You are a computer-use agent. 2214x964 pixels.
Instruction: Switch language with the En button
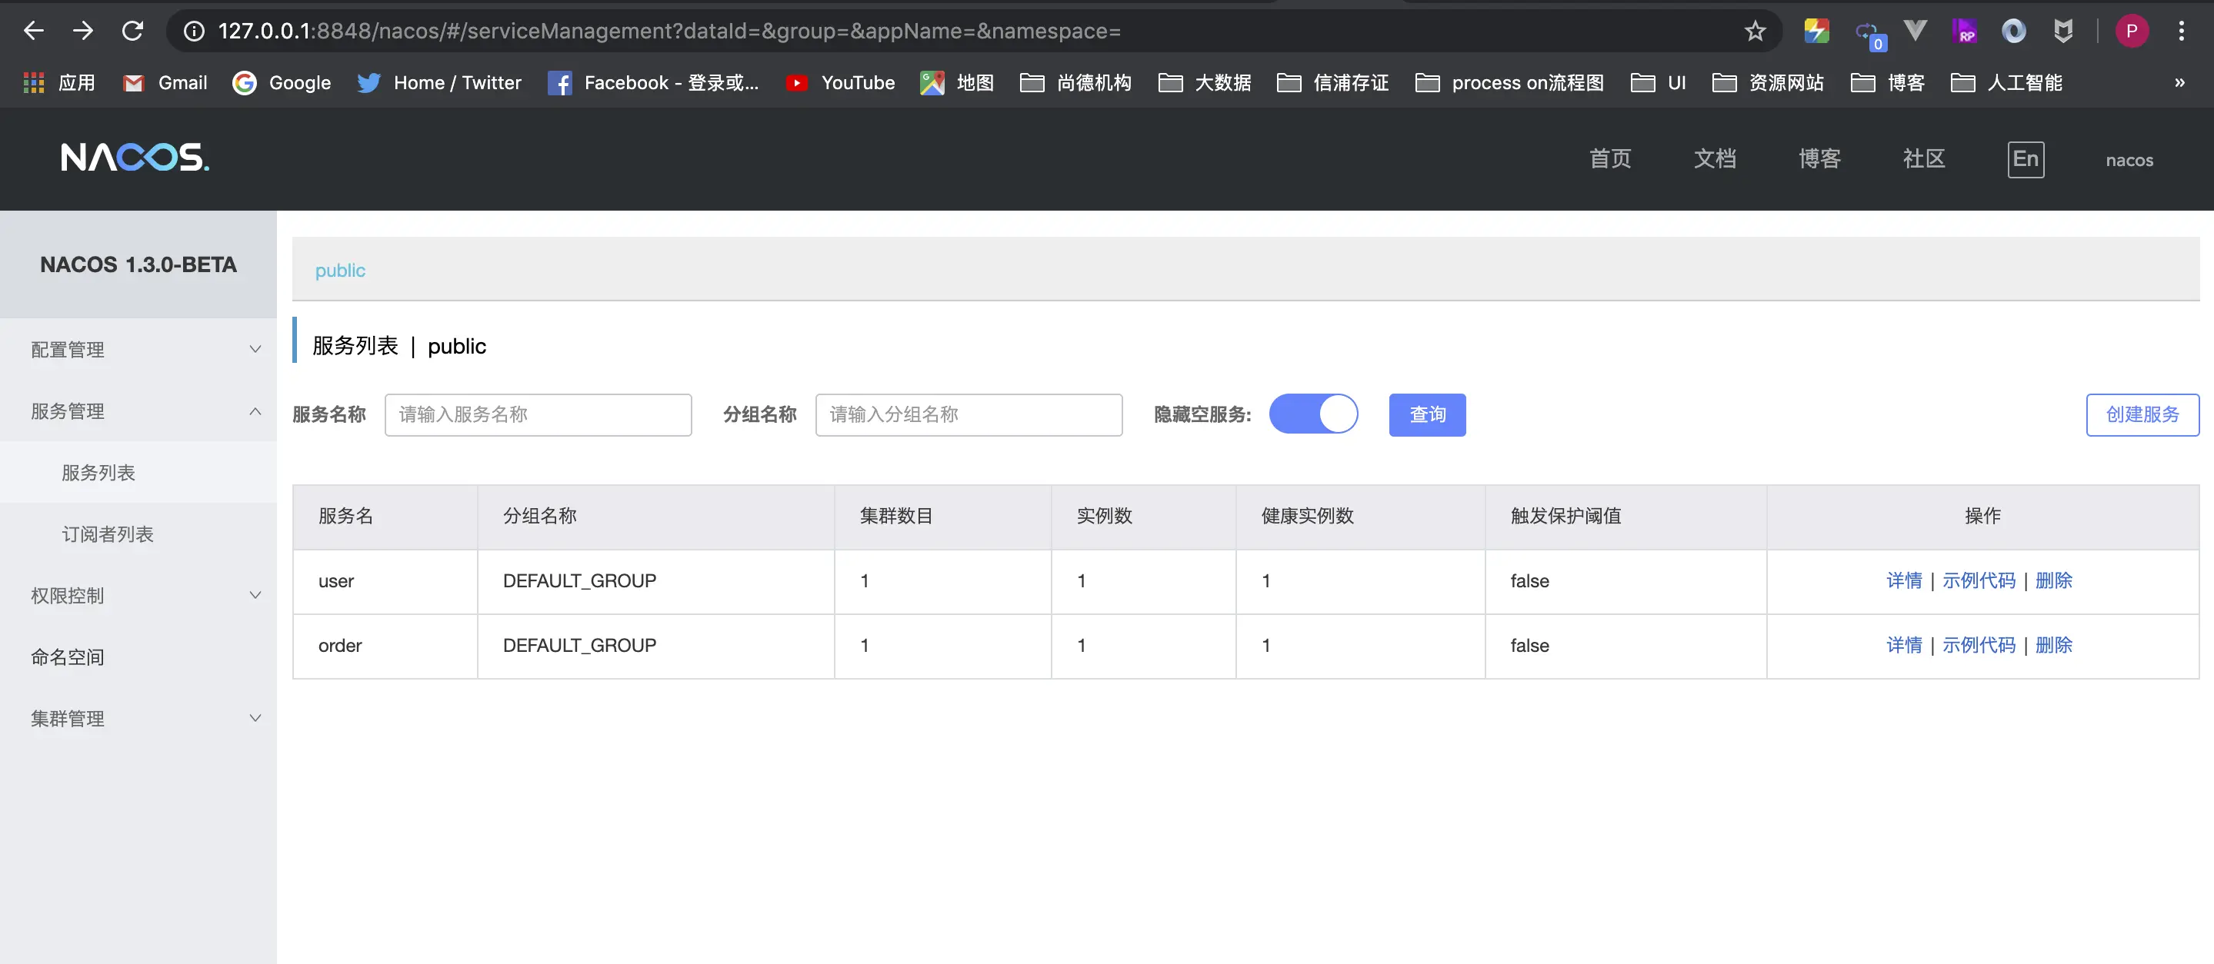coord(2025,159)
